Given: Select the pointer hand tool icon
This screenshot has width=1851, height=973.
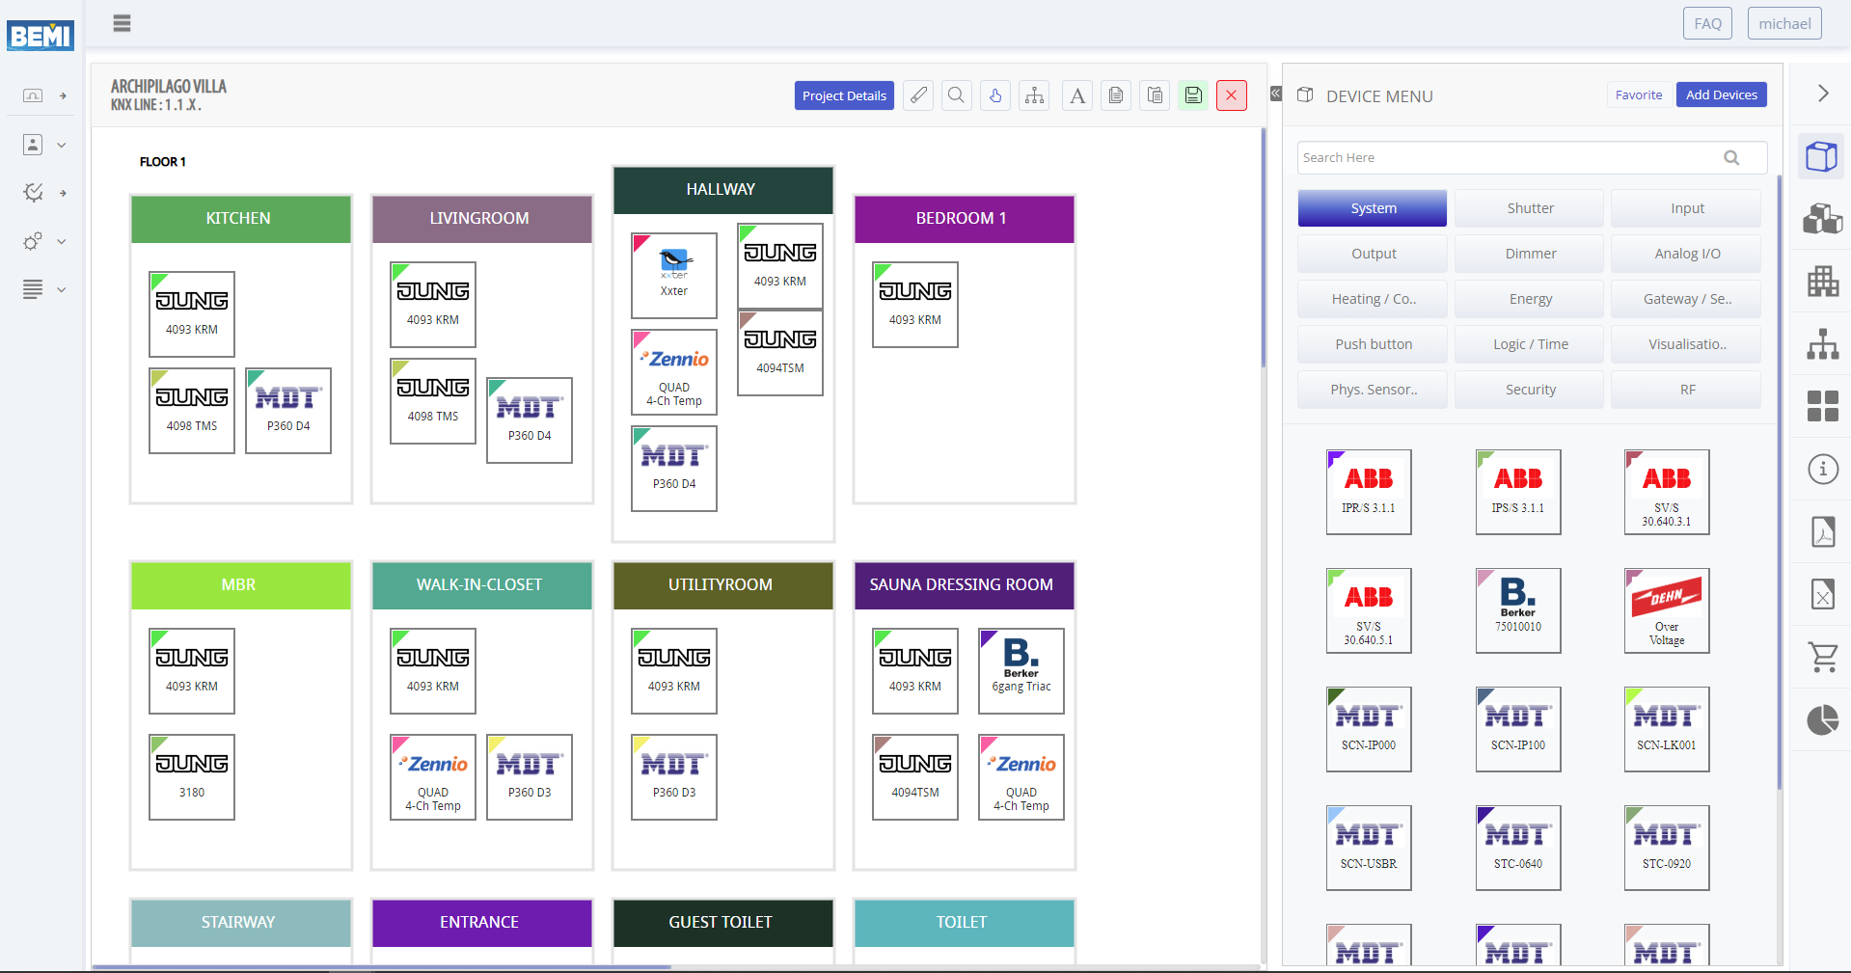Looking at the screenshot, I should [x=995, y=95].
